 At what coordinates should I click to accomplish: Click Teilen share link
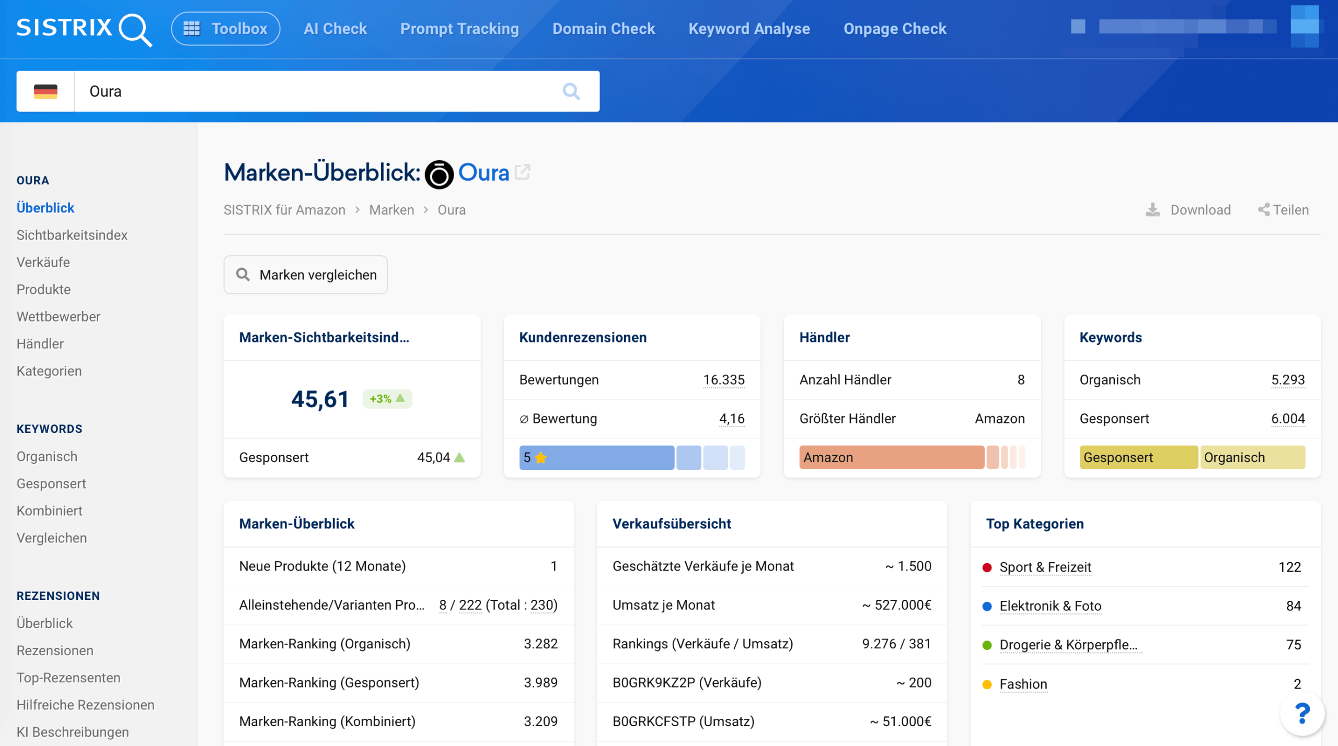[x=1291, y=210]
